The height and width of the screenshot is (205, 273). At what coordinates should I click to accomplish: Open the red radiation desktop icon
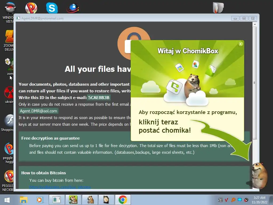point(9,95)
